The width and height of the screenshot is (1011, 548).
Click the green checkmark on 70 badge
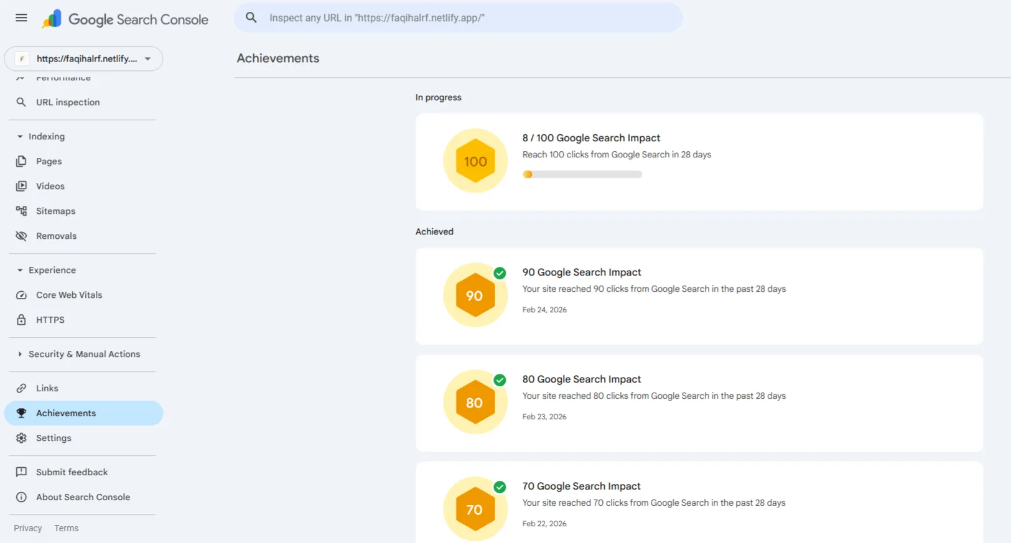(500, 487)
